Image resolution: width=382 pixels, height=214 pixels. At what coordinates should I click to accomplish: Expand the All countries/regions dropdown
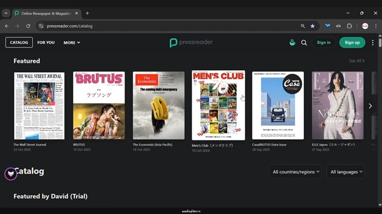[x=295, y=172]
